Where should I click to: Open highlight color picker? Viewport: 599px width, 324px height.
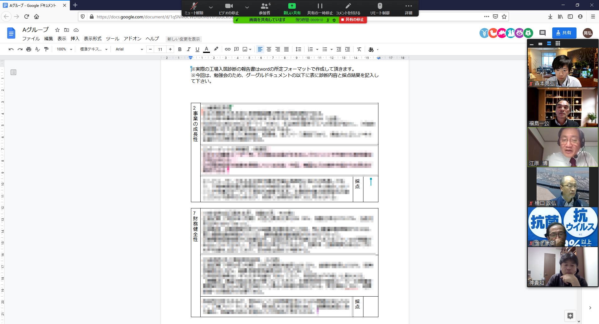pos(216,49)
